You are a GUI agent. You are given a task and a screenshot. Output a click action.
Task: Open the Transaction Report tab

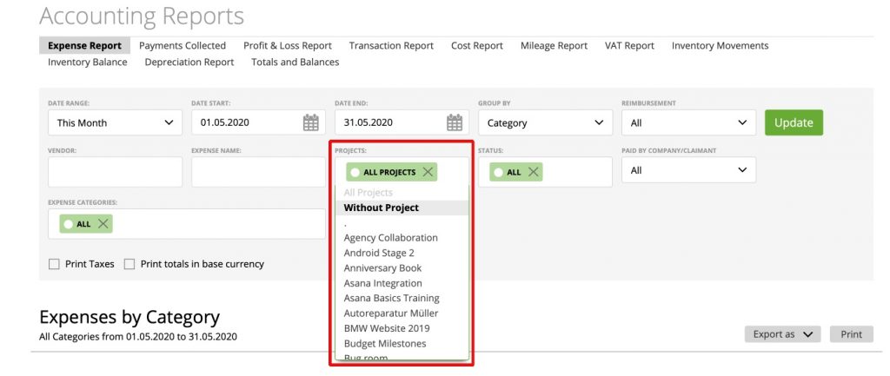pyautogui.click(x=391, y=46)
